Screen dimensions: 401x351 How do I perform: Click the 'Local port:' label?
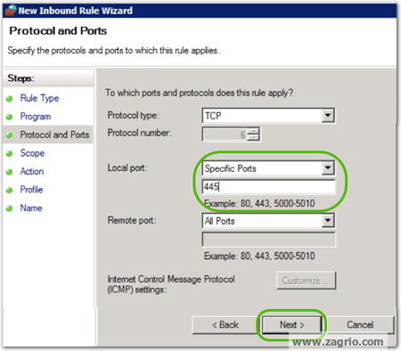pyautogui.click(x=127, y=168)
